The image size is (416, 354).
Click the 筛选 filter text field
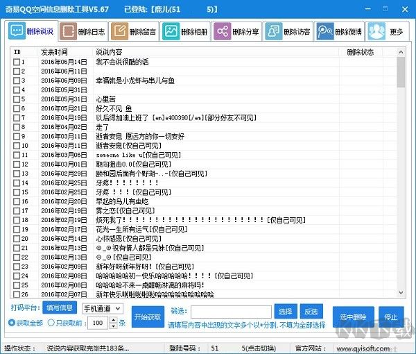tap(231, 312)
